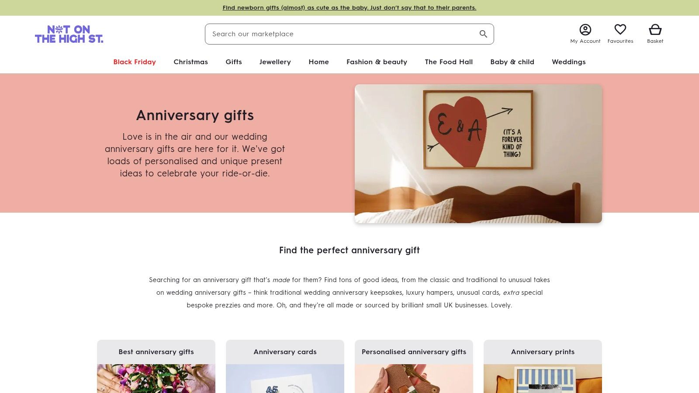Open the Basket icon
699x393 pixels.
tap(655, 30)
